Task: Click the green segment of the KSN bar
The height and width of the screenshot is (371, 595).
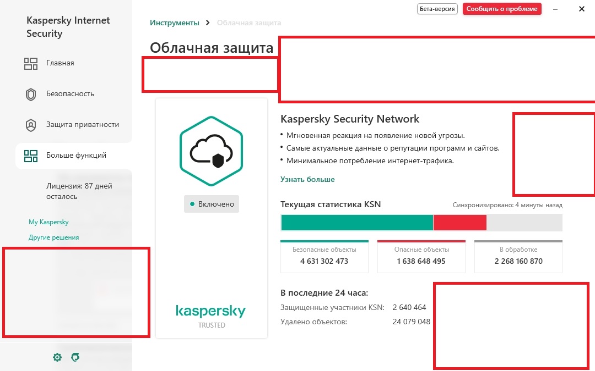Action: (x=356, y=223)
